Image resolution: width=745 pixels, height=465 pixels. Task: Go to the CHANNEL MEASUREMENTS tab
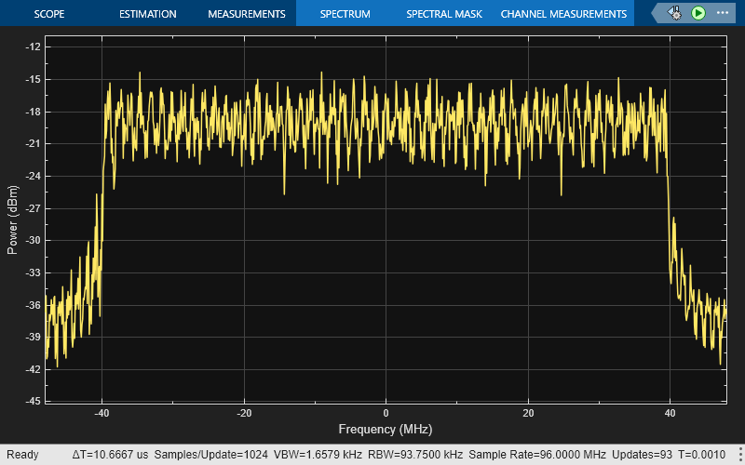click(x=563, y=14)
